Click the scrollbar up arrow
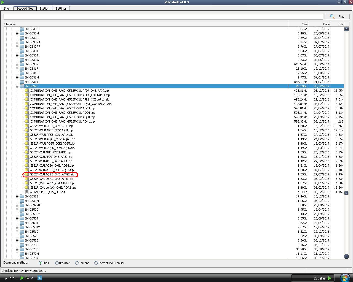This screenshot has width=353, height=282. click(x=347, y=29)
